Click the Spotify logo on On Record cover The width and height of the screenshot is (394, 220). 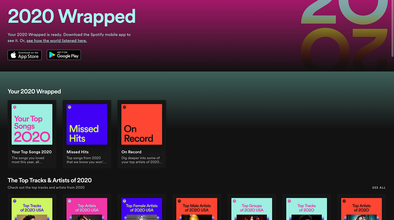[x=124, y=107]
